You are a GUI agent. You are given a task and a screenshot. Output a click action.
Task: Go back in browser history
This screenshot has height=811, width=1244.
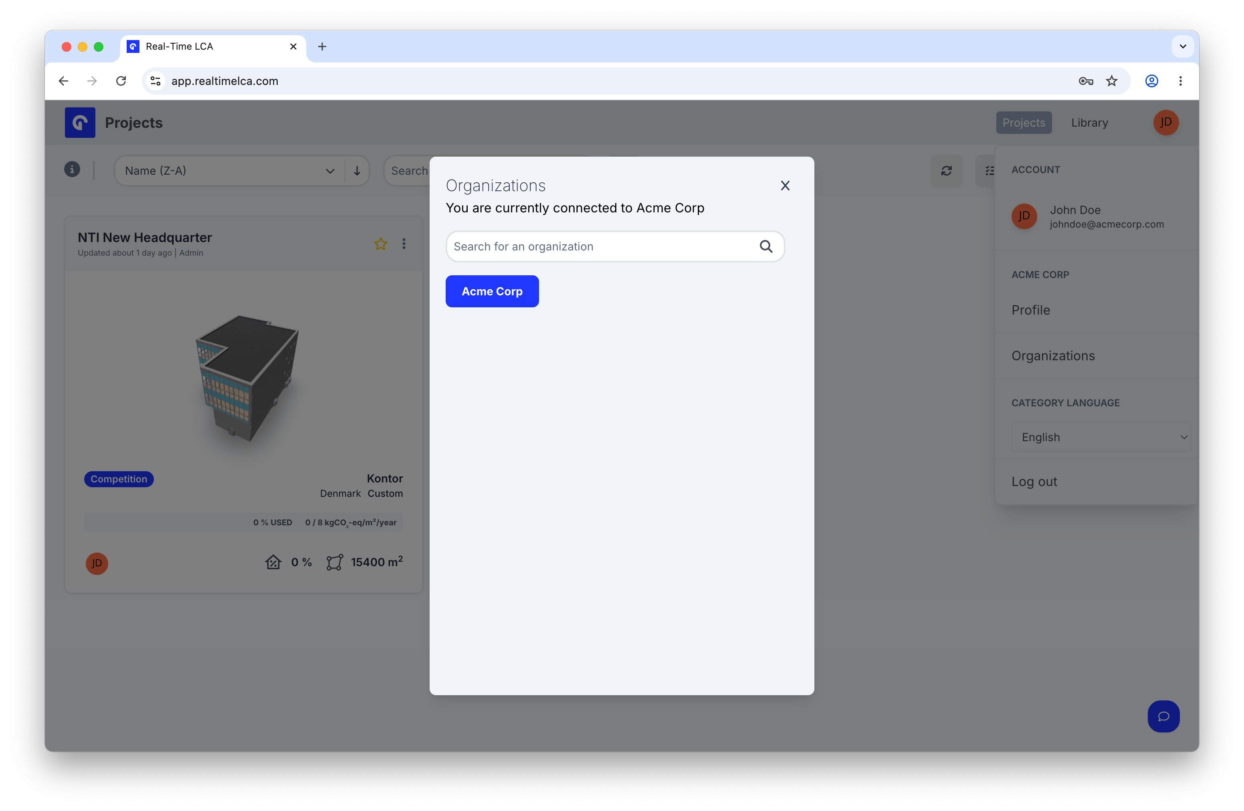click(63, 81)
